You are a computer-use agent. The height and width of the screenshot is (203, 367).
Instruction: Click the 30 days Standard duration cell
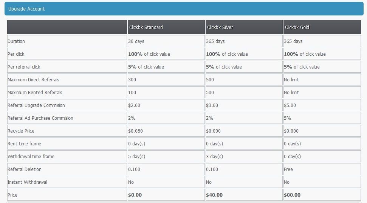click(x=166, y=41)
